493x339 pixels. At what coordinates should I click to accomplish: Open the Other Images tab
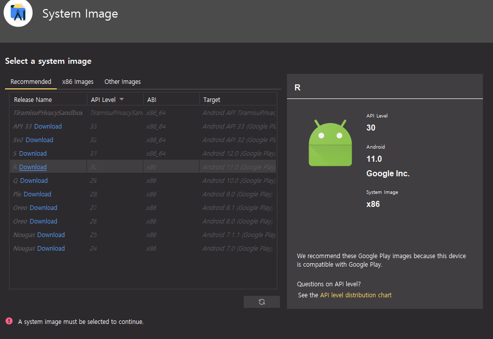tap(122, 82)
